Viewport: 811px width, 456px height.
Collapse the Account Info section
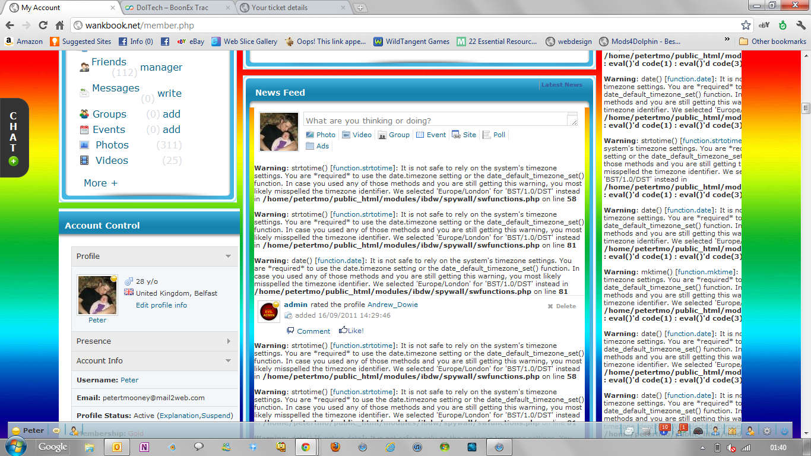click(x=229, y=360)
